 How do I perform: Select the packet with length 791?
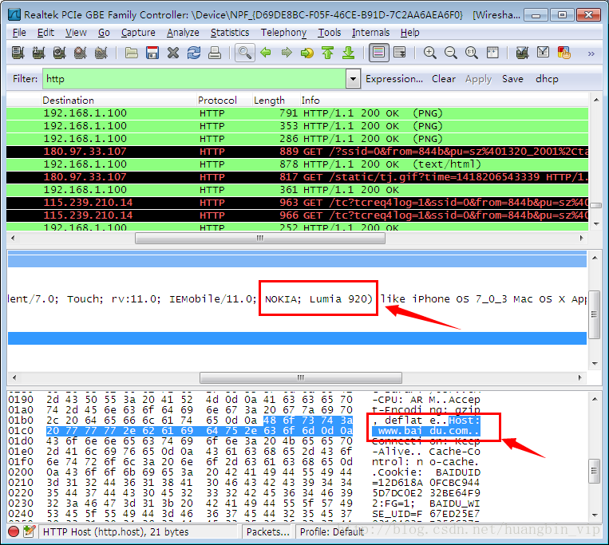[x=298, y=113]
